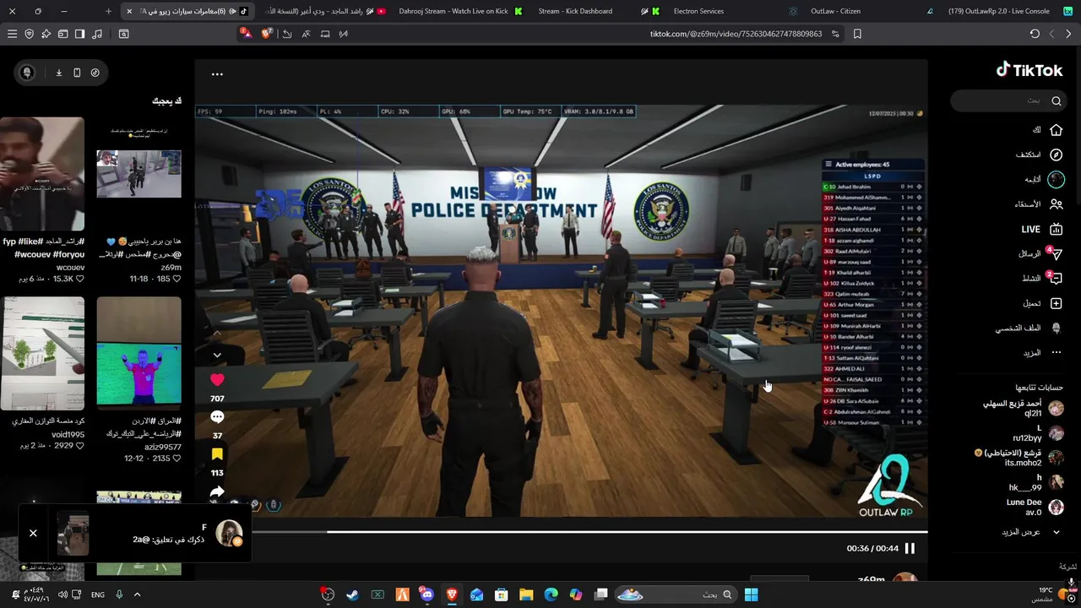The height and width of the screenshot is (608, 1081).
Task: Click the compass icon in floating pill
Action: click(95, 73)
